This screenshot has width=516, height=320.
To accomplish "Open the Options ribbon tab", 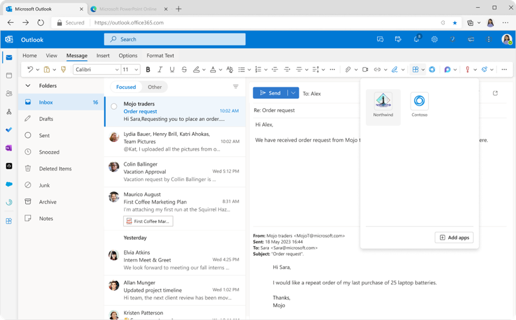I will (128, 56).
